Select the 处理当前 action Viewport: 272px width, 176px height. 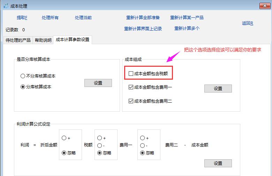pyautogui.click(x=83, y=18)
